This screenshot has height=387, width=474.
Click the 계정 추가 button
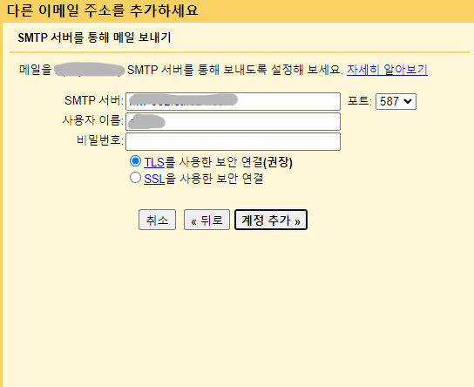271,220
